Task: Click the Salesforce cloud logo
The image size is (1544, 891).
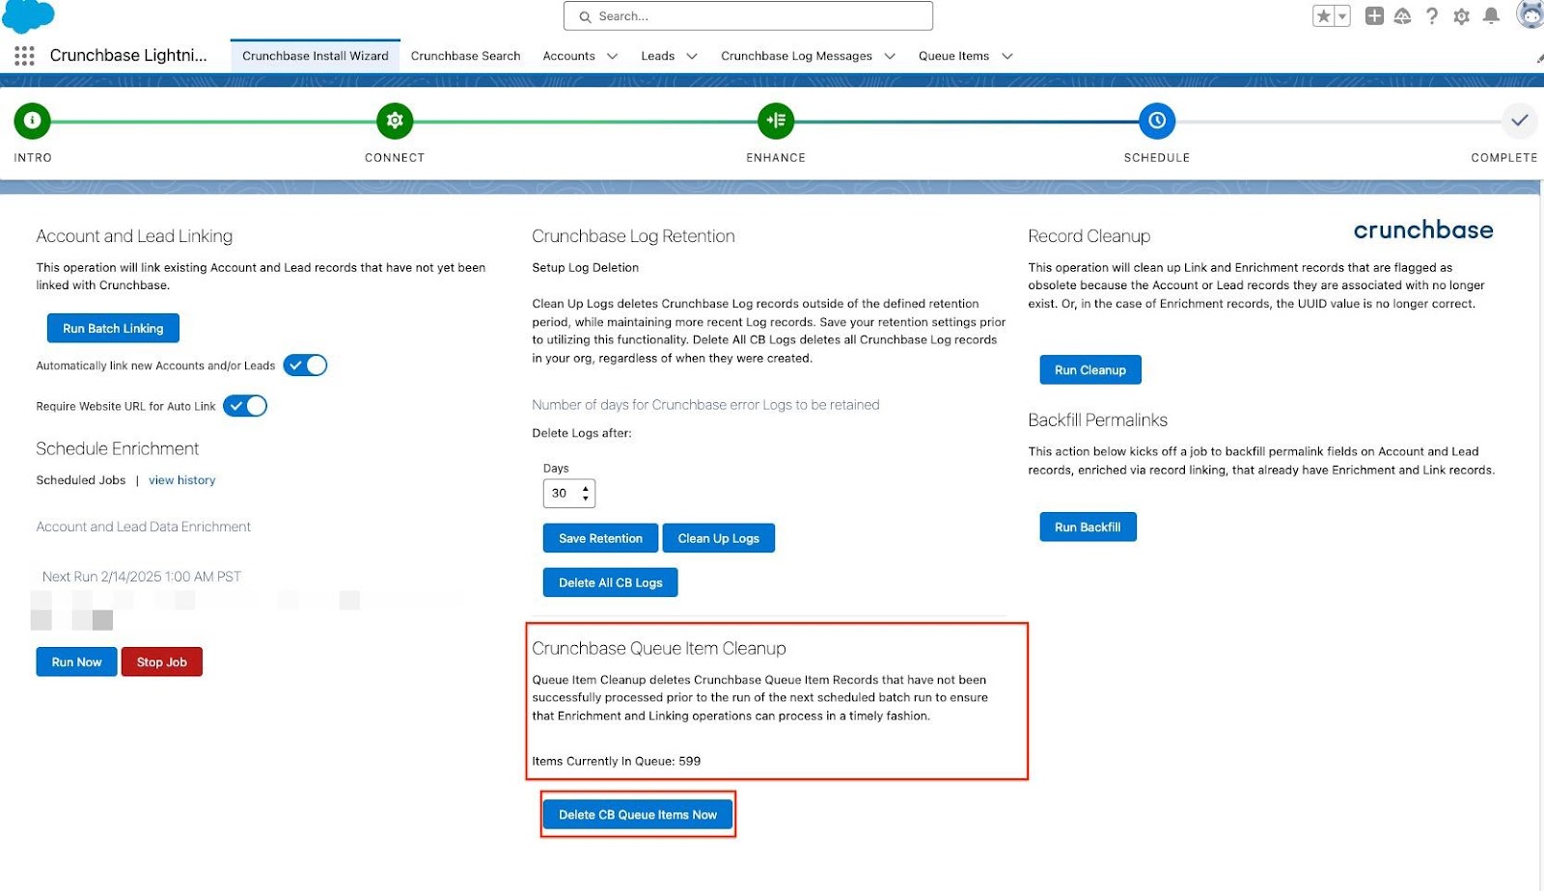Action: tap(29, 15)
